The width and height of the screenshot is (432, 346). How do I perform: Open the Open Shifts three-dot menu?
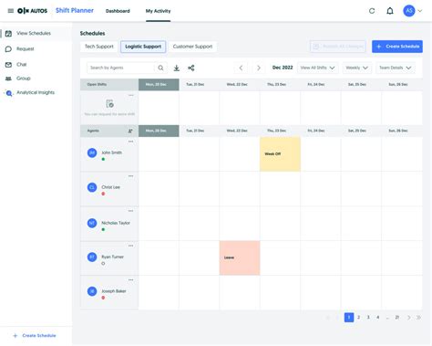coord(131,95)
